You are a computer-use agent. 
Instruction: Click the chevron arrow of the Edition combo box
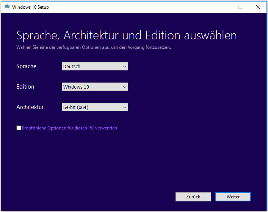point(124,87)
